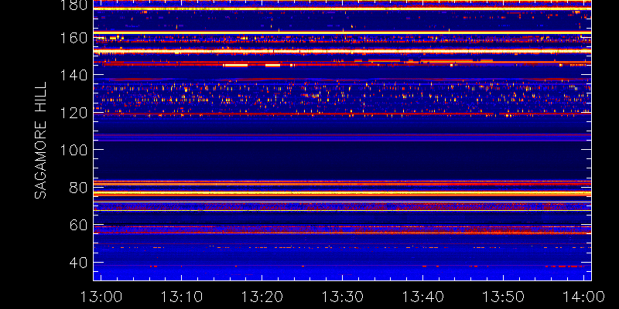Click the SAGAMORE HILL axis title
Viewport: 619px width, 309px height.
[41, 141]
